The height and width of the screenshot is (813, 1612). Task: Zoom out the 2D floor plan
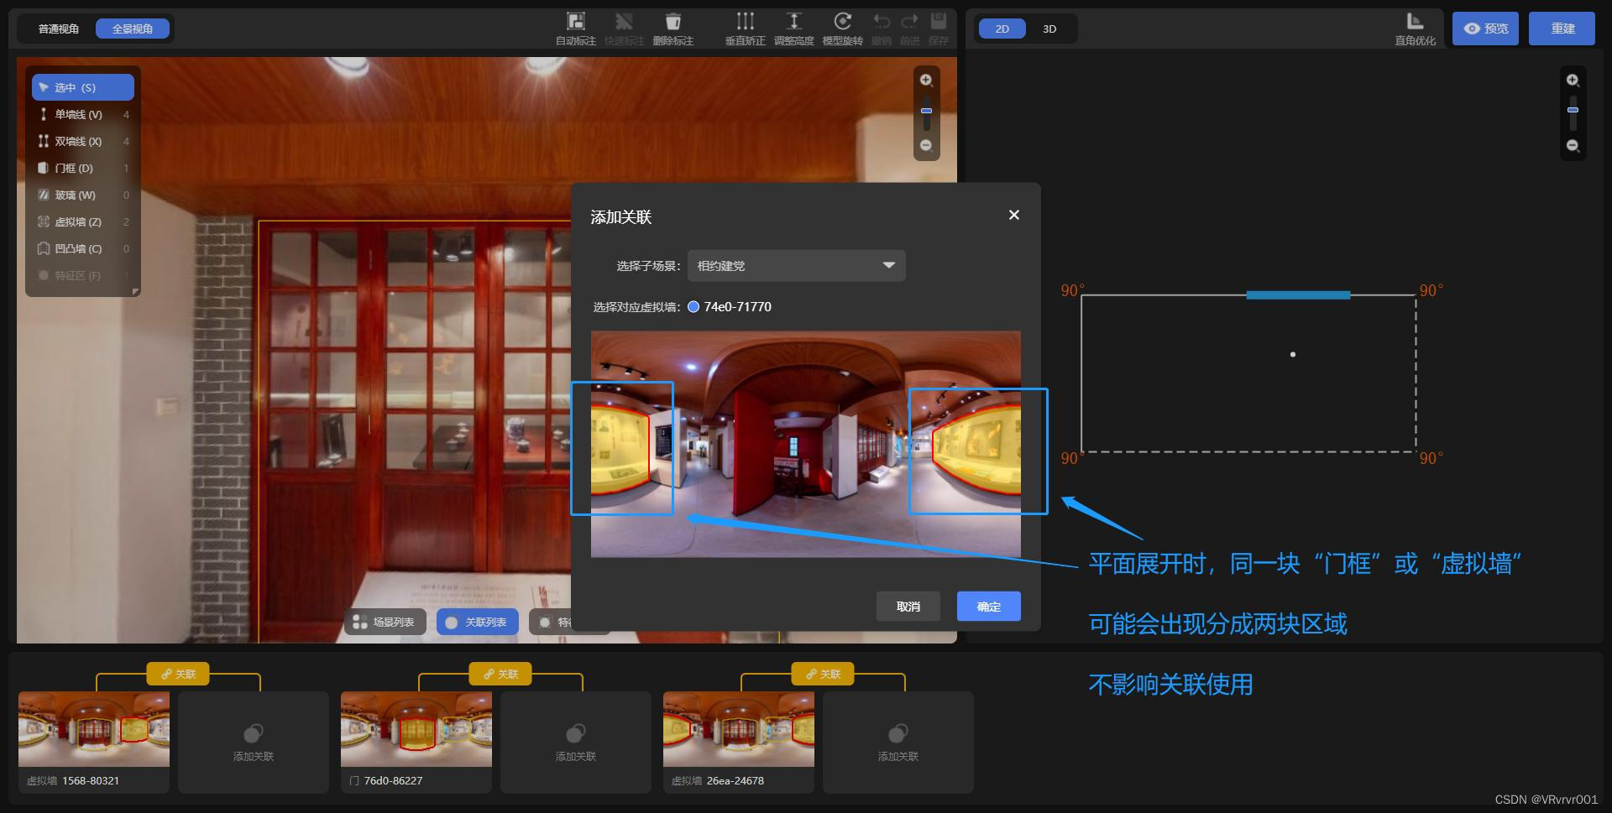click(x=1573, y=146)
